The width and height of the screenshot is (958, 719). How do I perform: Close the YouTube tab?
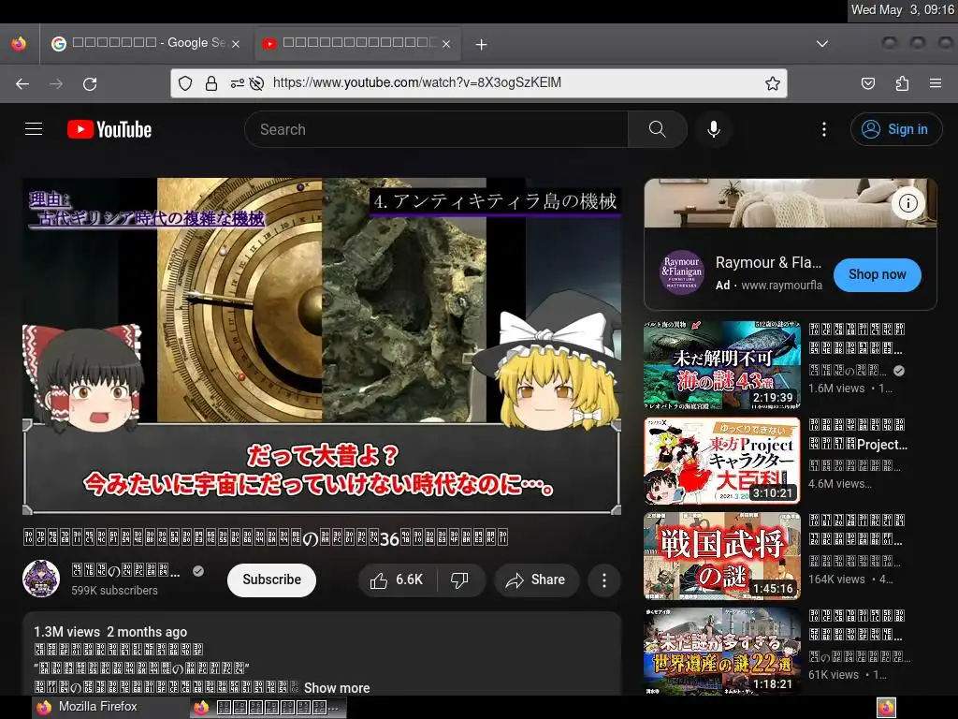coord(446,43)
